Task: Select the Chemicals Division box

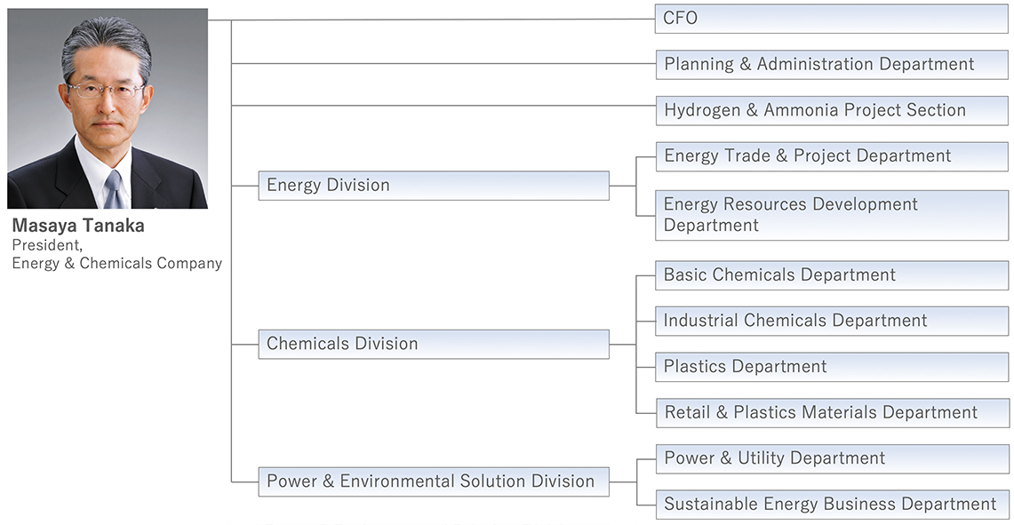Action: pos(434,344)
